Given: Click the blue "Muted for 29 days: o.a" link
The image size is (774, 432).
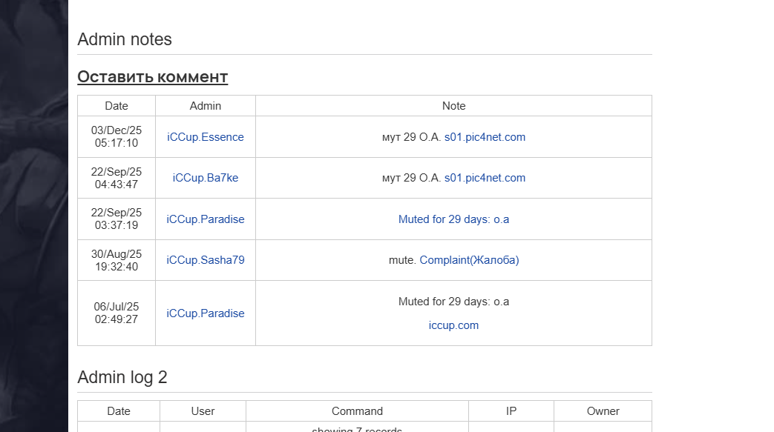Looking at the screenshot, I should (453, 219).
